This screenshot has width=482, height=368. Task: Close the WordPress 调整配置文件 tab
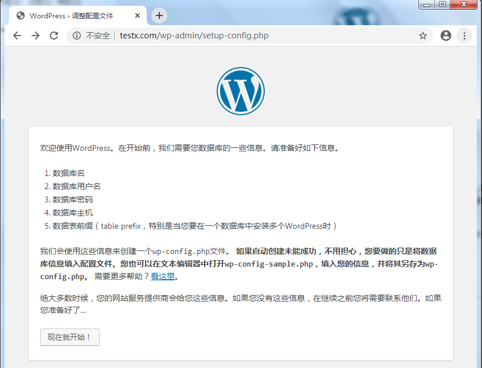pos(138,15)
